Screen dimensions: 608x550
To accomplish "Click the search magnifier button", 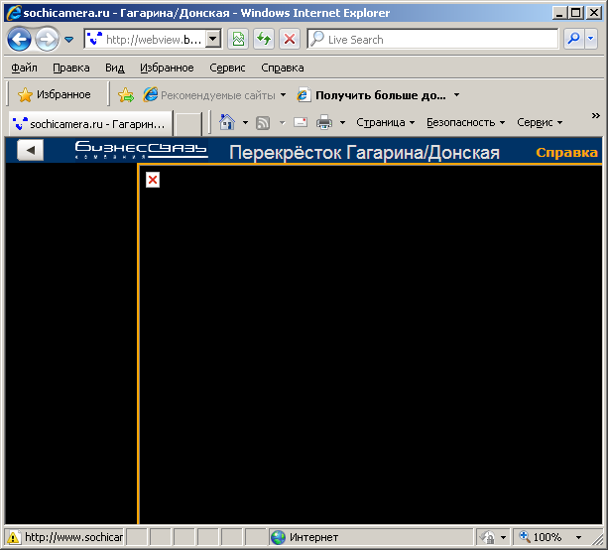I will tap(573, 40).
